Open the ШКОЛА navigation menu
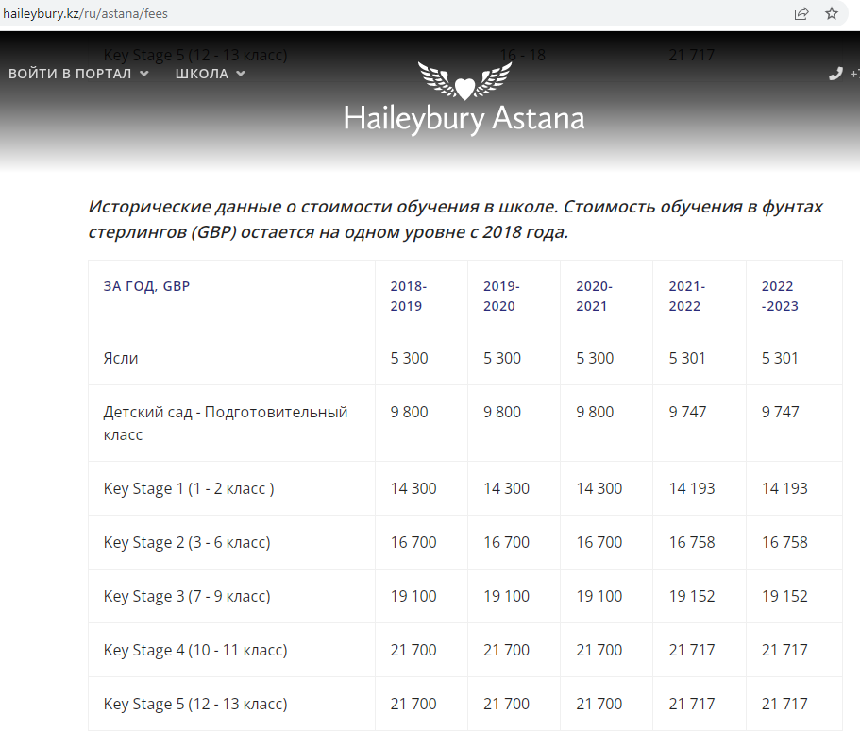This screenshot has height=731, width=860. click(201, 74)
